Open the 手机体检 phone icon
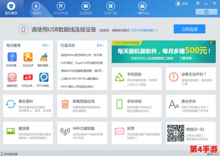This screenshot has height=156, width=220. (x=119, y=104)
